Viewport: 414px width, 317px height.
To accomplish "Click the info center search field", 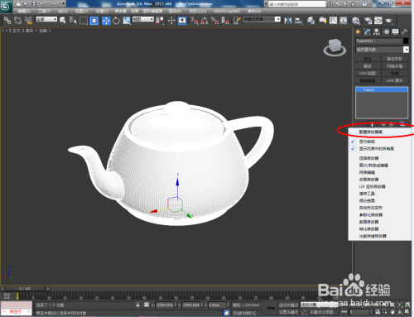I will pos(297,4).
